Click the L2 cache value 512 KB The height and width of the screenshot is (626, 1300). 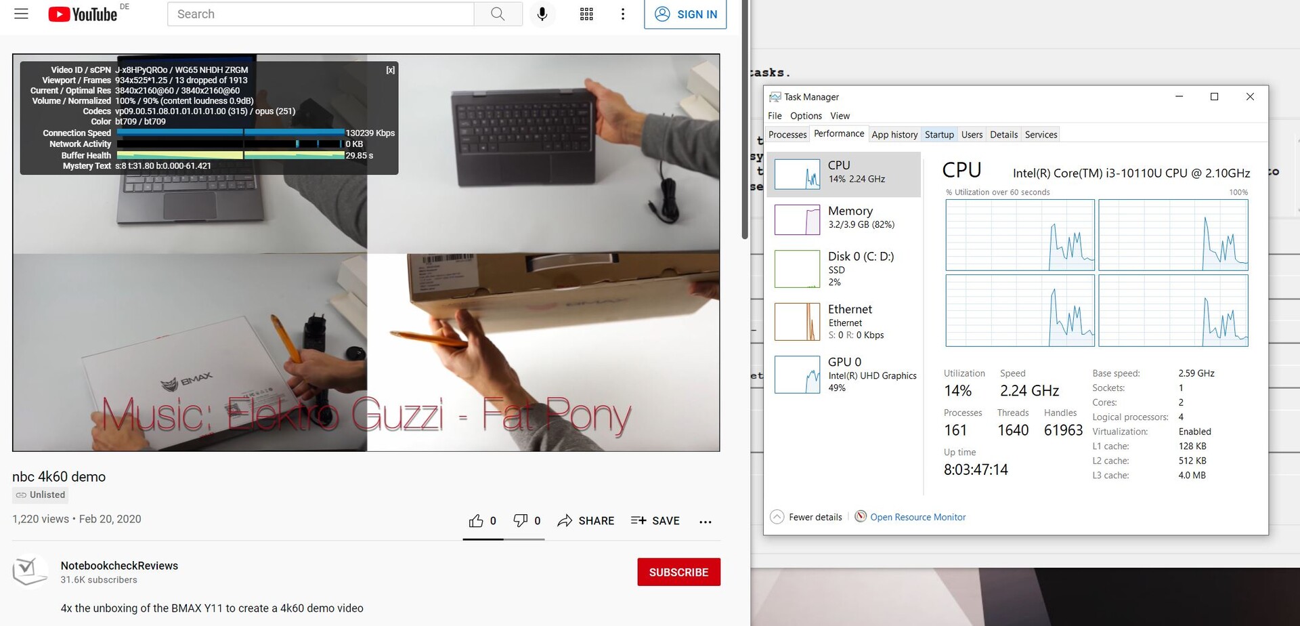[x=1192, y=461]
